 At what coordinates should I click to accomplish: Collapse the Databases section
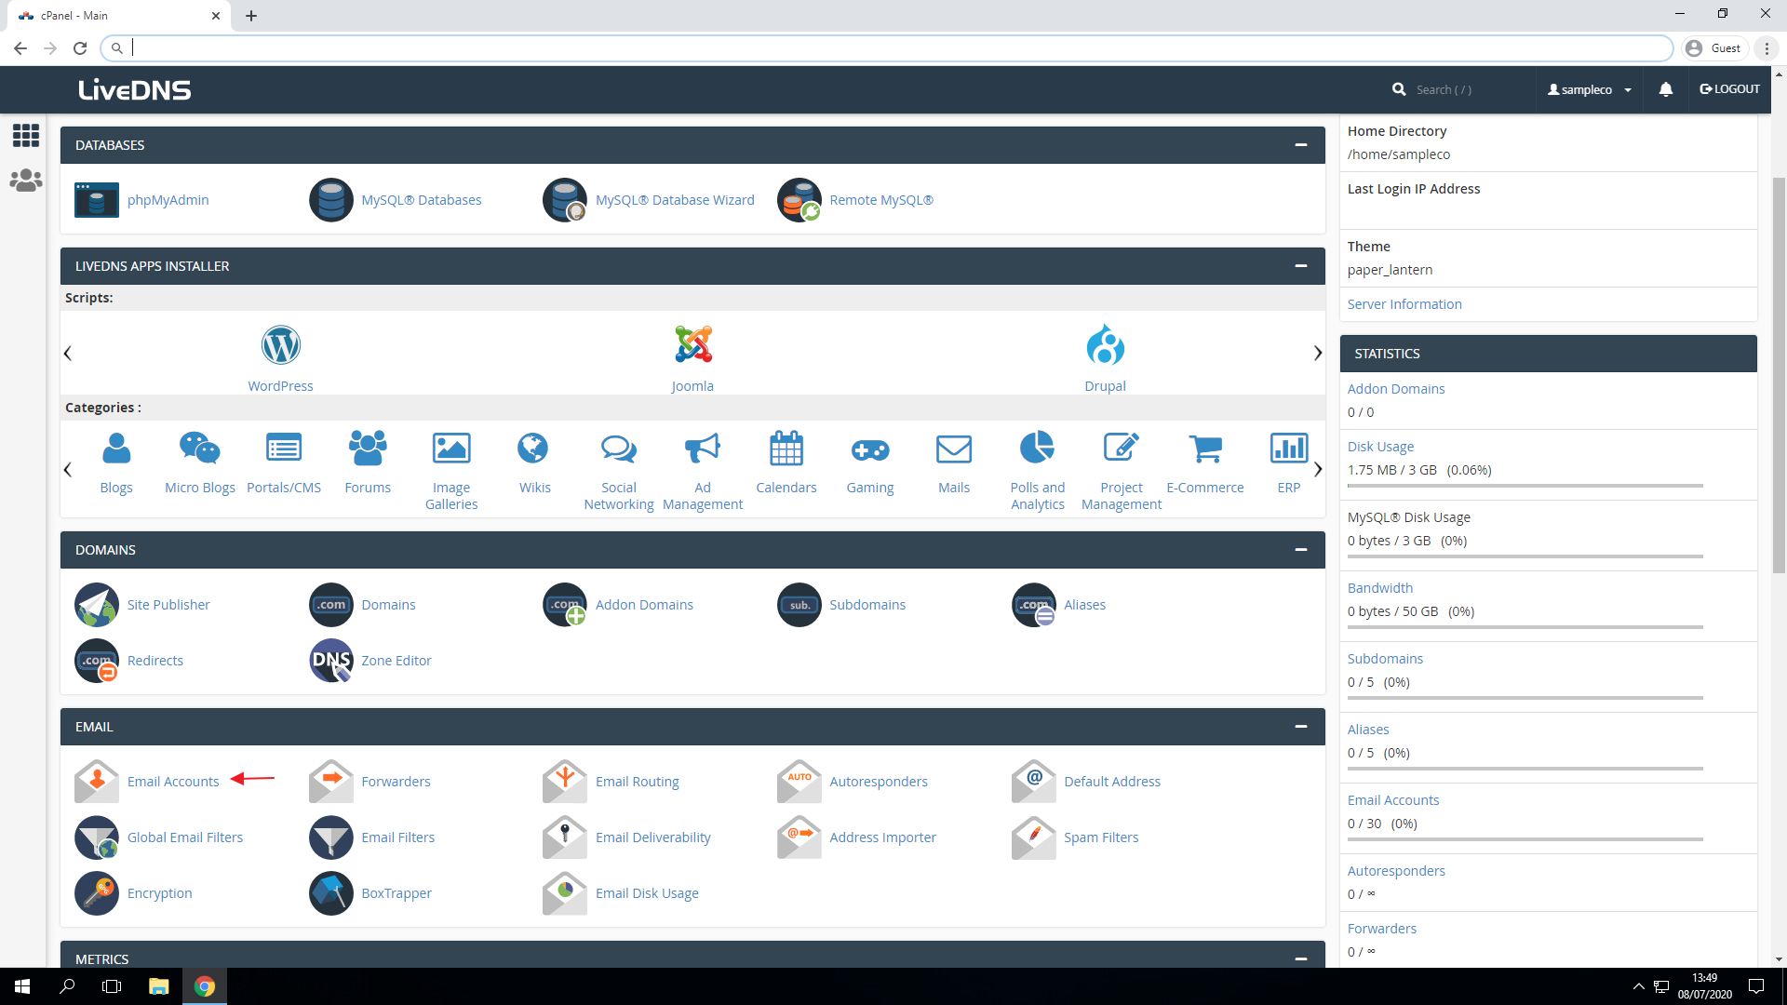(1301, 145)
